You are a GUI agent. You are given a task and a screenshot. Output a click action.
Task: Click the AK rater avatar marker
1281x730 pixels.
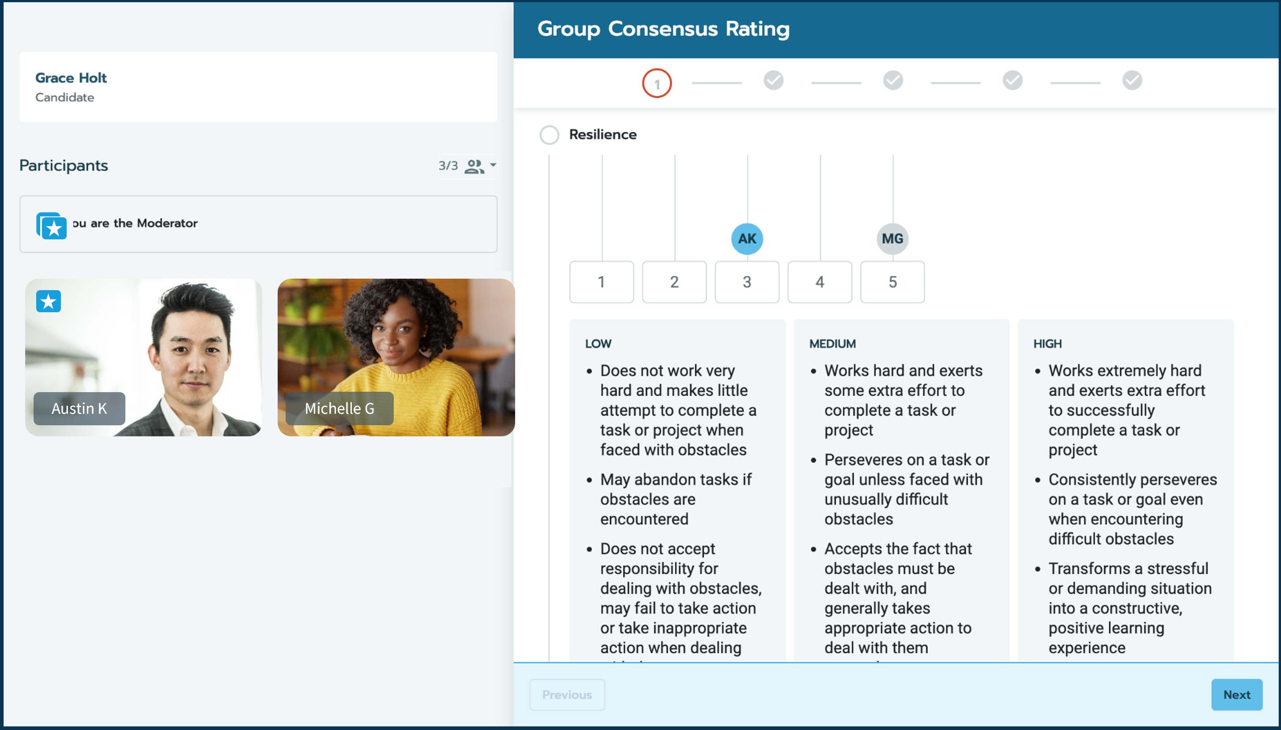747,238
